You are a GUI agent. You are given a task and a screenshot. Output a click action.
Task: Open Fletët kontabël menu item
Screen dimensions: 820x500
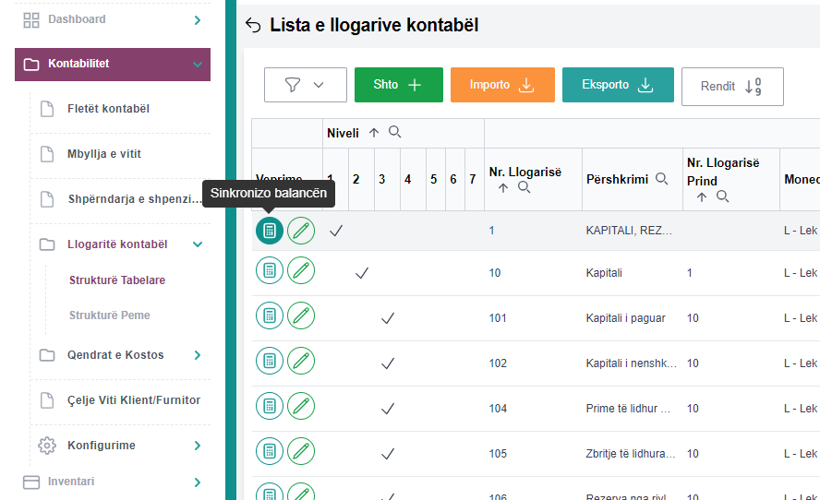point(108,109)
